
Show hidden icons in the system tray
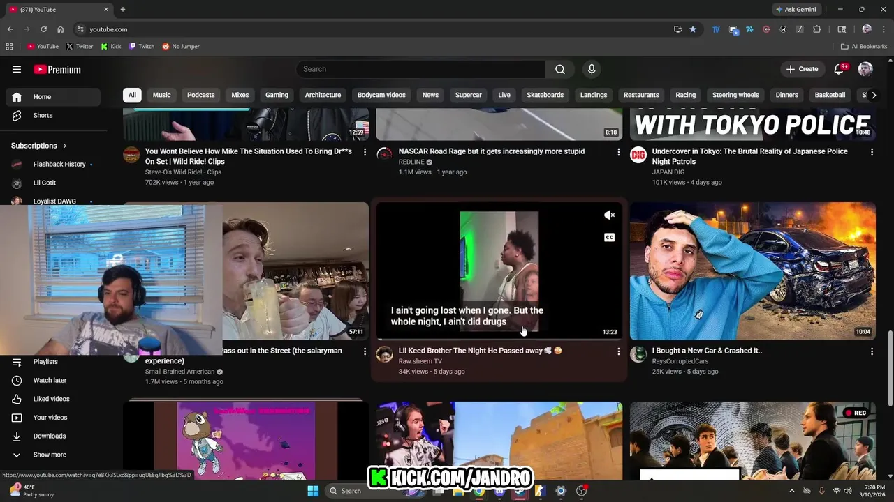click(791, 491)
